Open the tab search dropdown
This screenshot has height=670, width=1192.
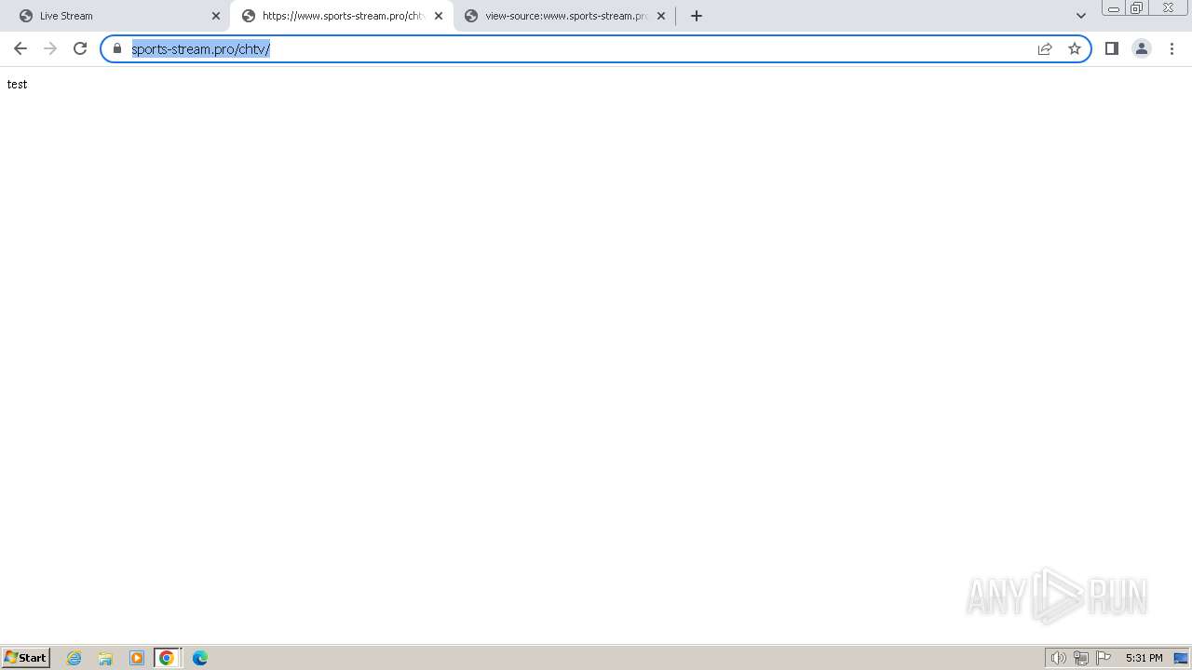click(x=1081, y=16)
